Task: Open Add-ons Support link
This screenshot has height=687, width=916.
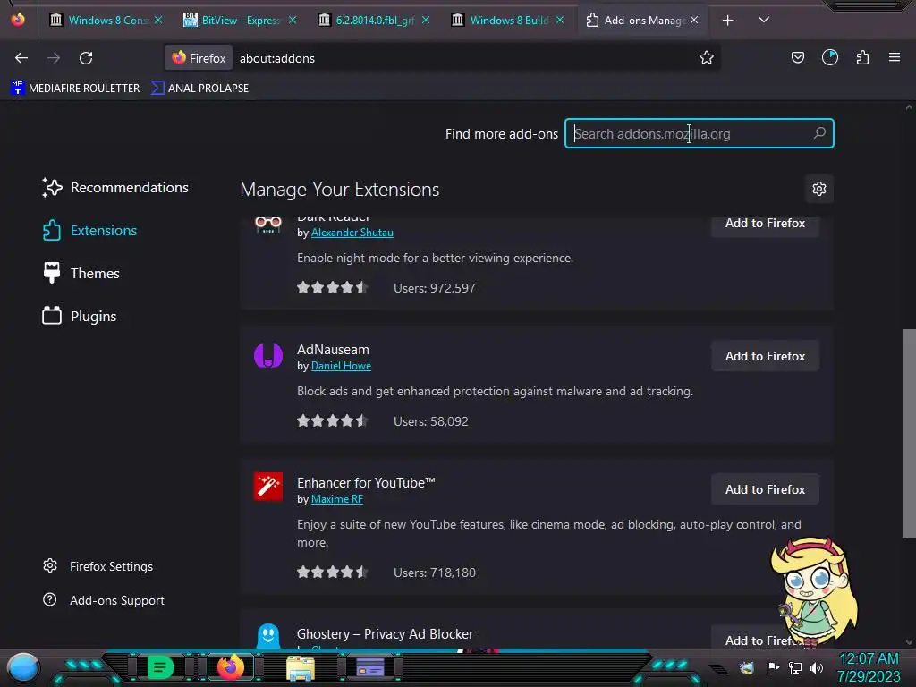Action: [x=104, y=600]
